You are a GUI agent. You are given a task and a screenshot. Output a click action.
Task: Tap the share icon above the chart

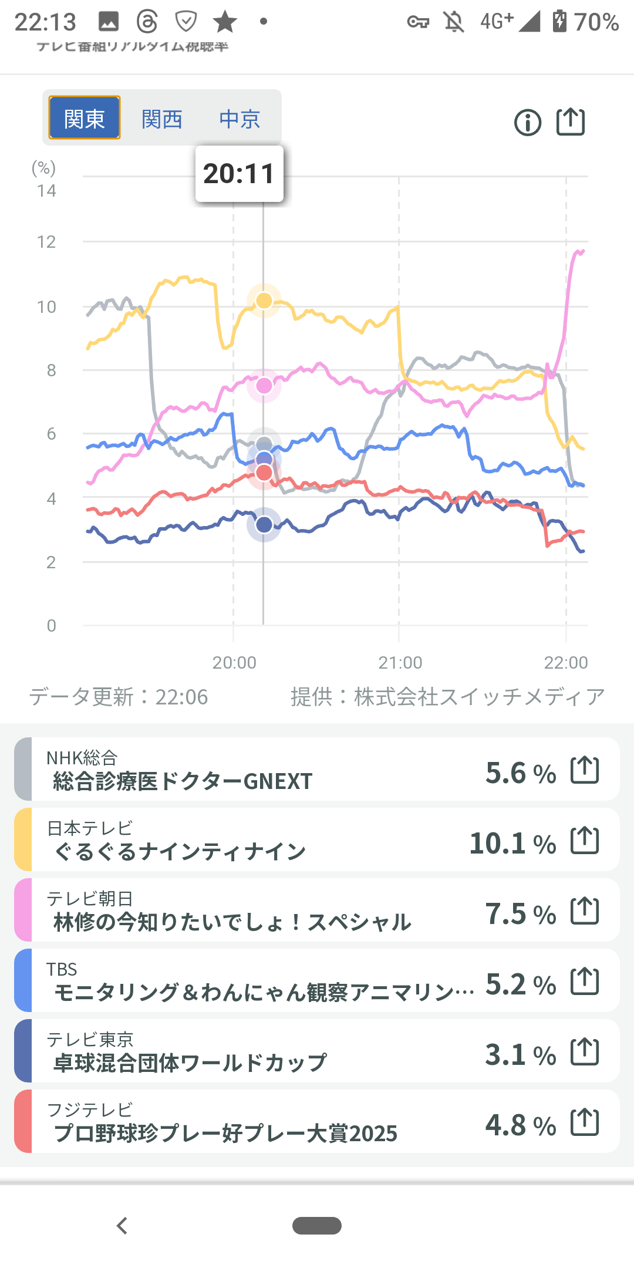(571, 122)
